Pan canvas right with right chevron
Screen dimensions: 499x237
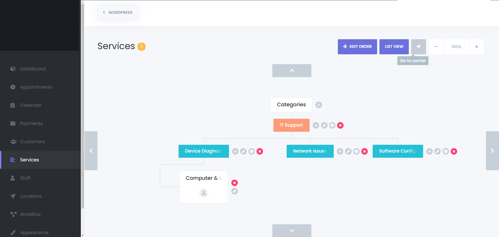(x=492, y=151)
